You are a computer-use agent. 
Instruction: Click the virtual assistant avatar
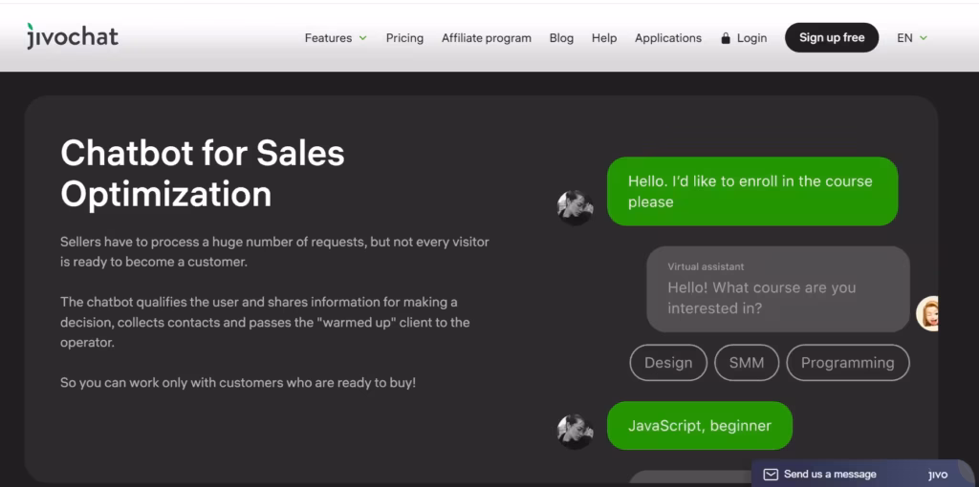[x=927, y=313]
